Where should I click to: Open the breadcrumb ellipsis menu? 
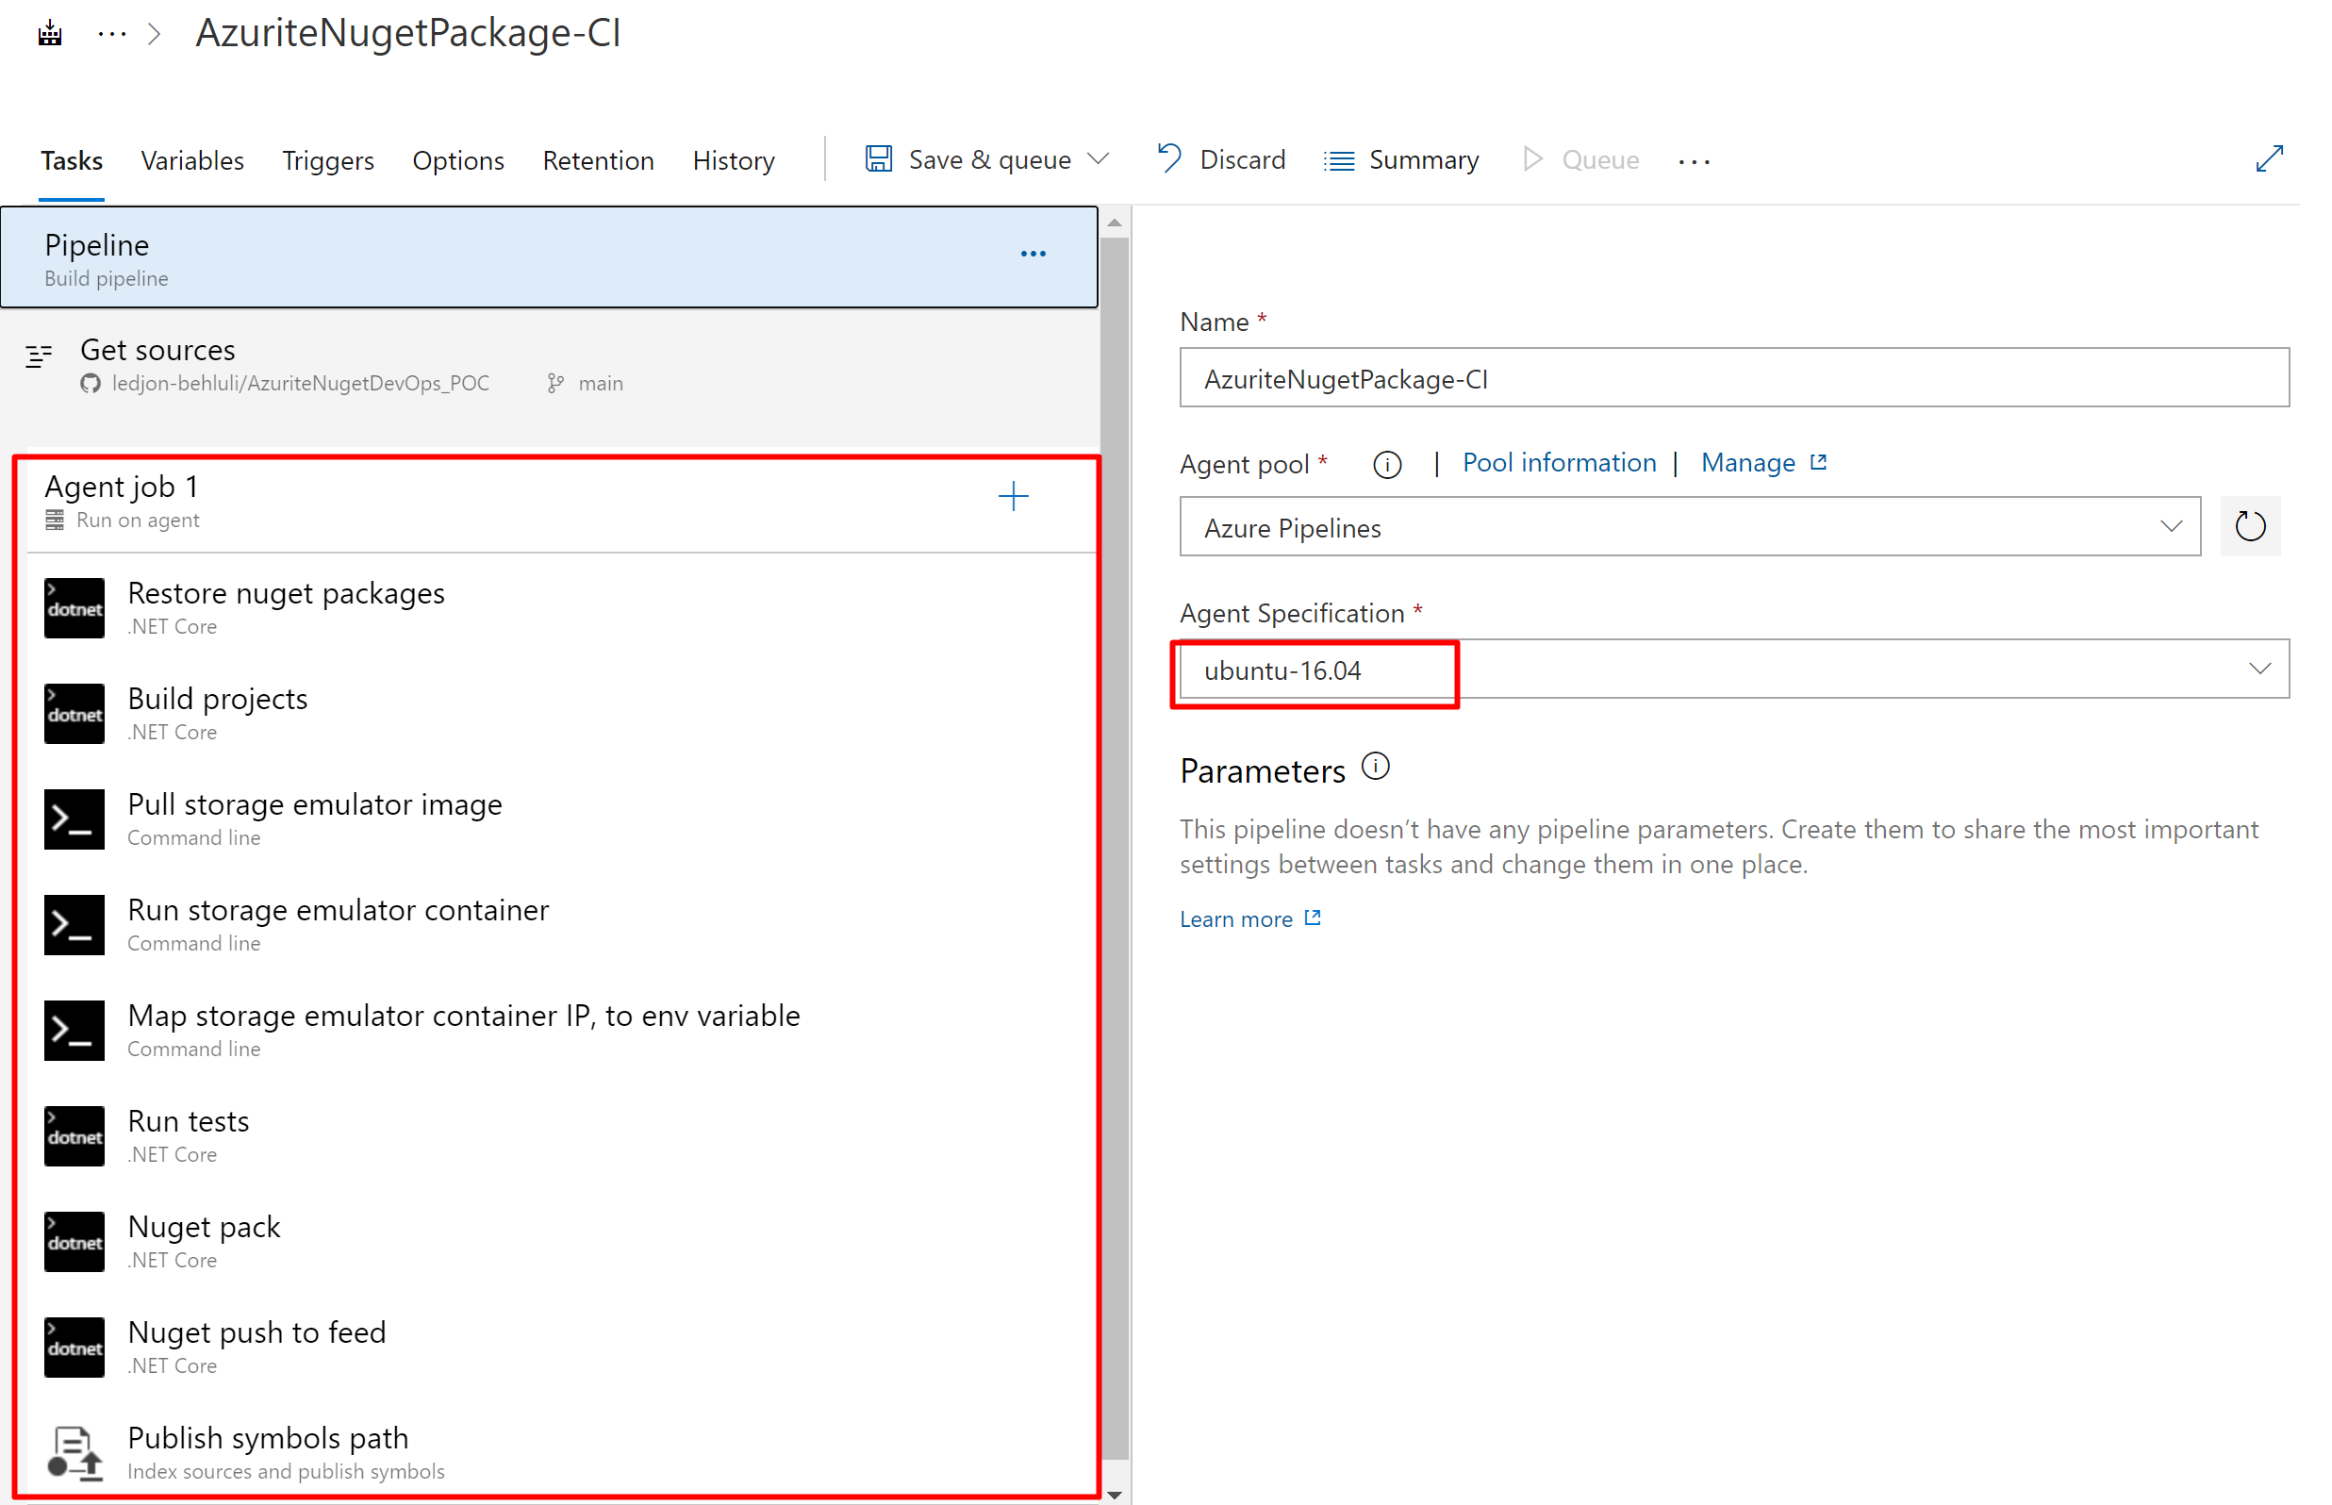[112, 35]
